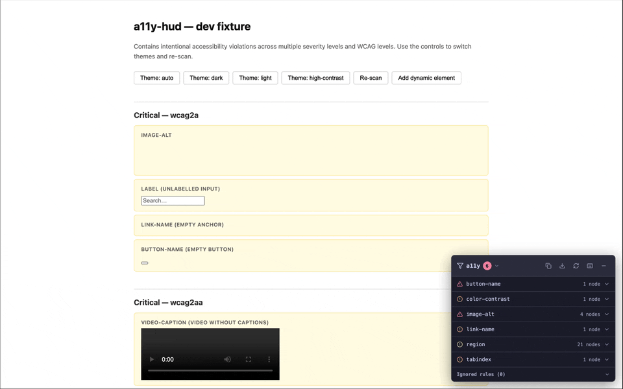Enter fullscreen on the video player
Image resolution: width=623 pixels, height=389 pixels.
(249, 360)
